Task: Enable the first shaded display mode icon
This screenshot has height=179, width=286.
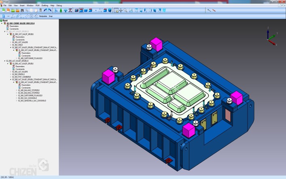Action: pos(76,11)
